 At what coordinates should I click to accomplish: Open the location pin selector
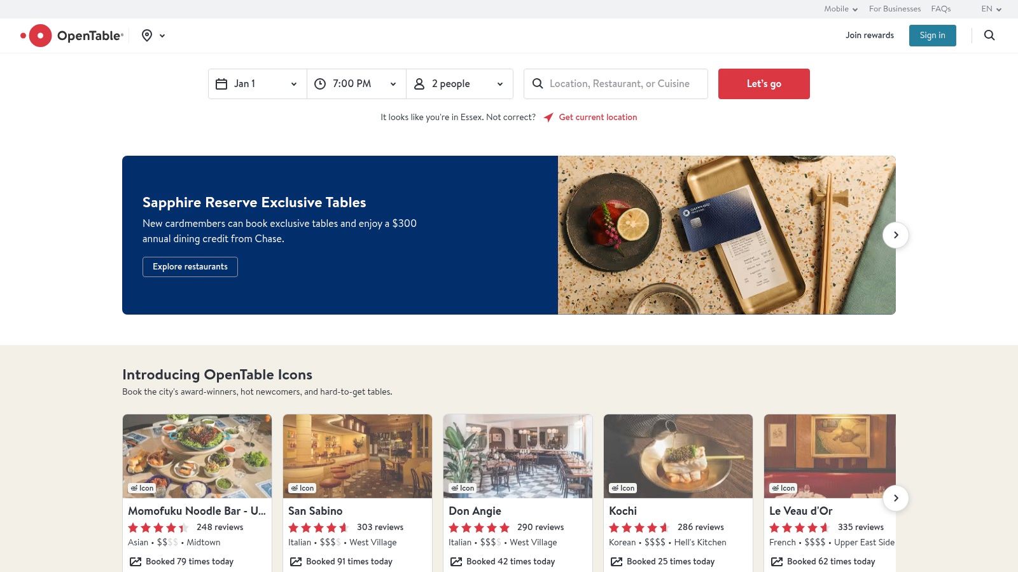(x=147, y=36)
